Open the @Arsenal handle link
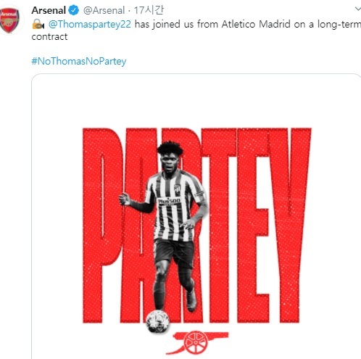Screen dimensions: 361x359 click(x=104, y=10)
